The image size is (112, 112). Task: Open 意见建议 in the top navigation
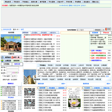(87, 2)
